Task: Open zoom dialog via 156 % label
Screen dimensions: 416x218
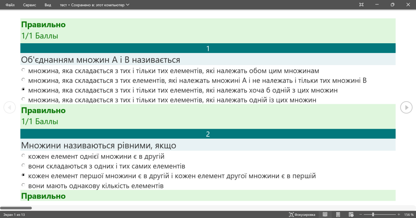Action: [409, 215]
